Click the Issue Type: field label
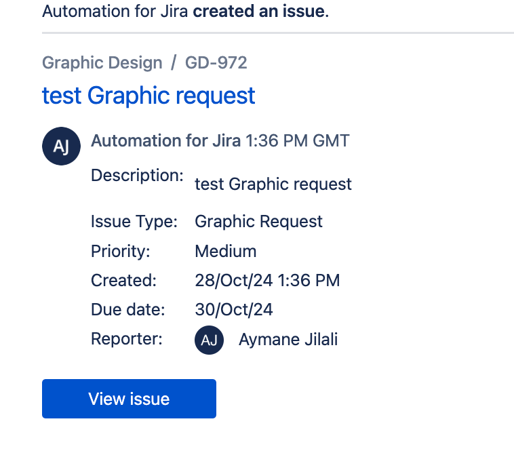Viewport: 514px width, 453px height. point(134,222)
